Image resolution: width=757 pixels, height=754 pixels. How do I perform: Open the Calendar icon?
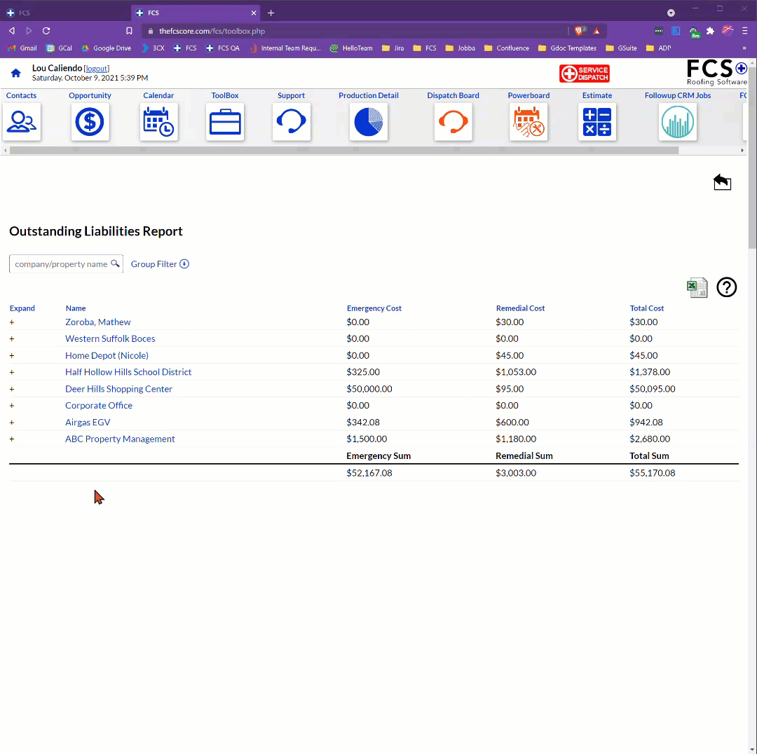[x=158, y=122]
